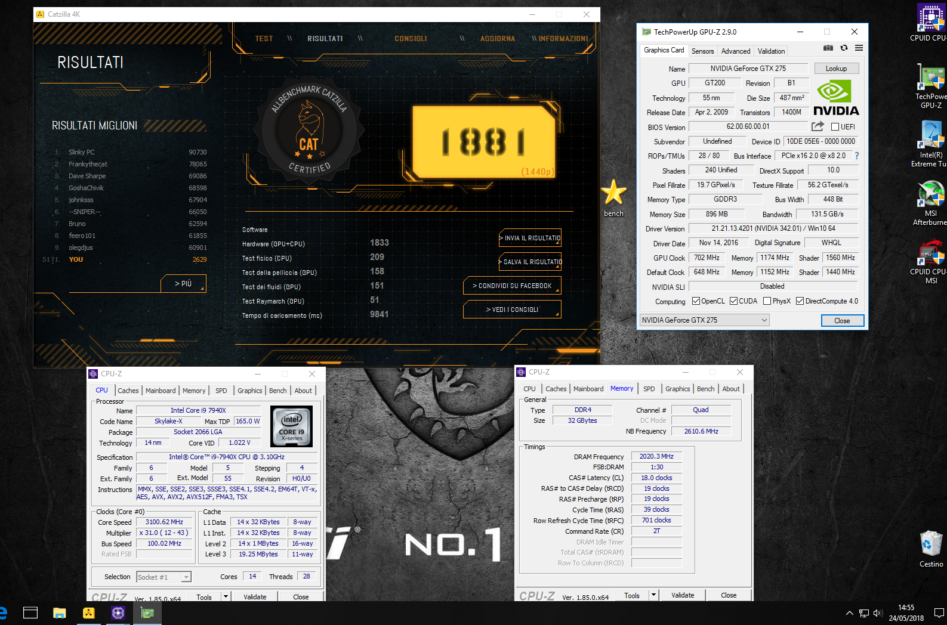Open the Graphics tab in right CPU-Z
Viewport: 947px width, 625px height.
(x=677, y=389)
